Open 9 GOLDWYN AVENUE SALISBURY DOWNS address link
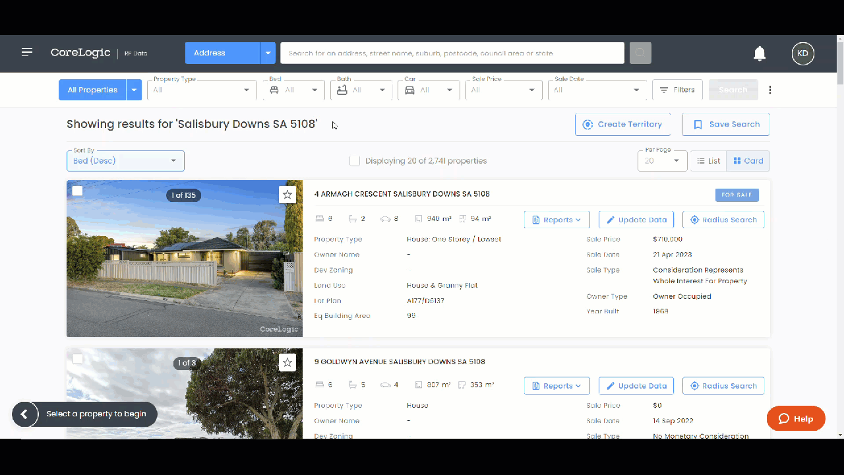Viewport: 844px width, 475px height. 400,362
